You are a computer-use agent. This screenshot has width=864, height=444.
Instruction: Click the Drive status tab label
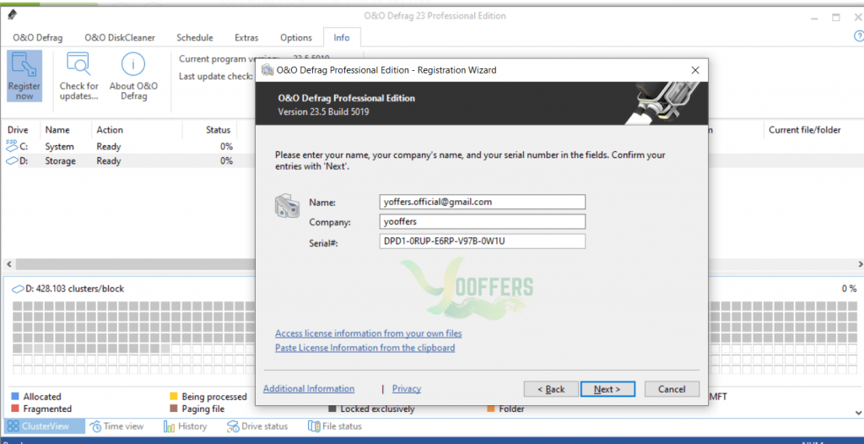[264, 426]
